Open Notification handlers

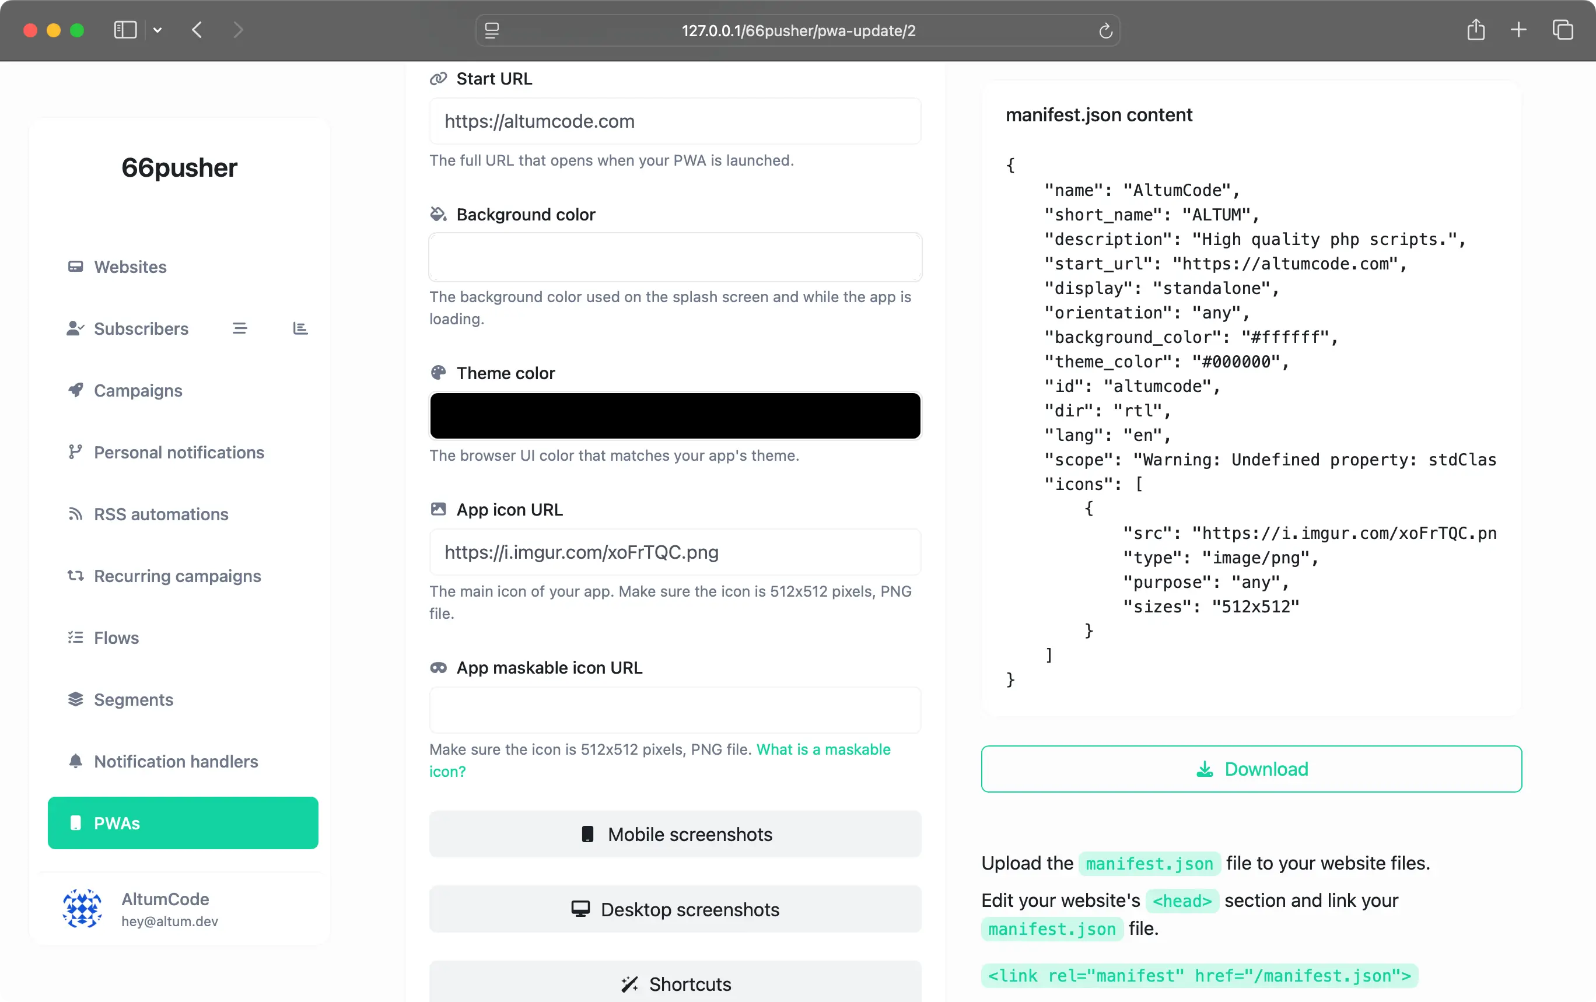coord(183,762)
